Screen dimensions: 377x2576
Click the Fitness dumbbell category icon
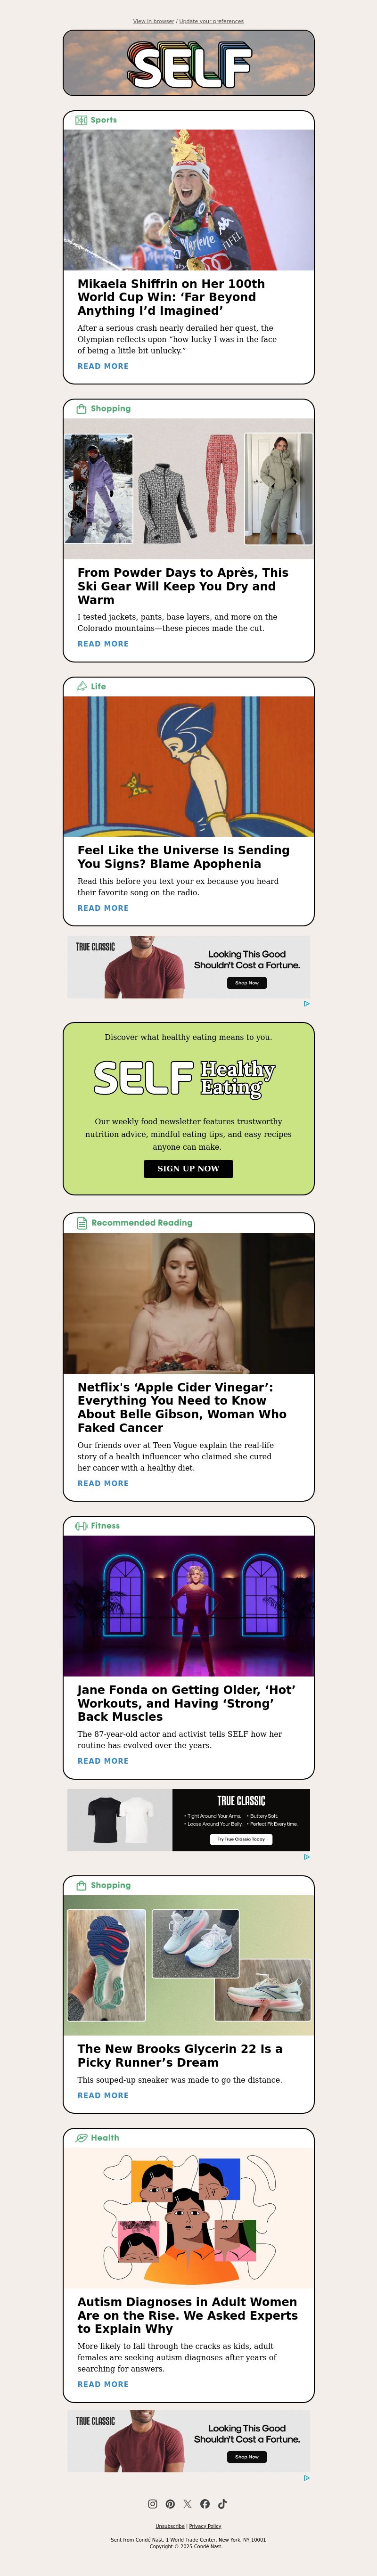pos(81,1526)
